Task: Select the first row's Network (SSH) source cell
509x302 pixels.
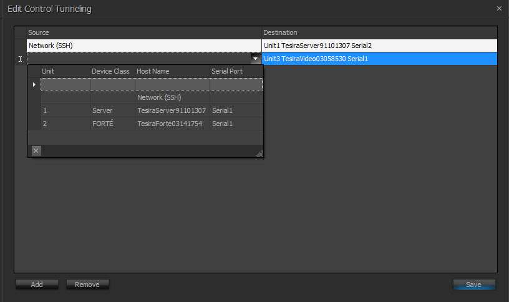Action: 143,46
